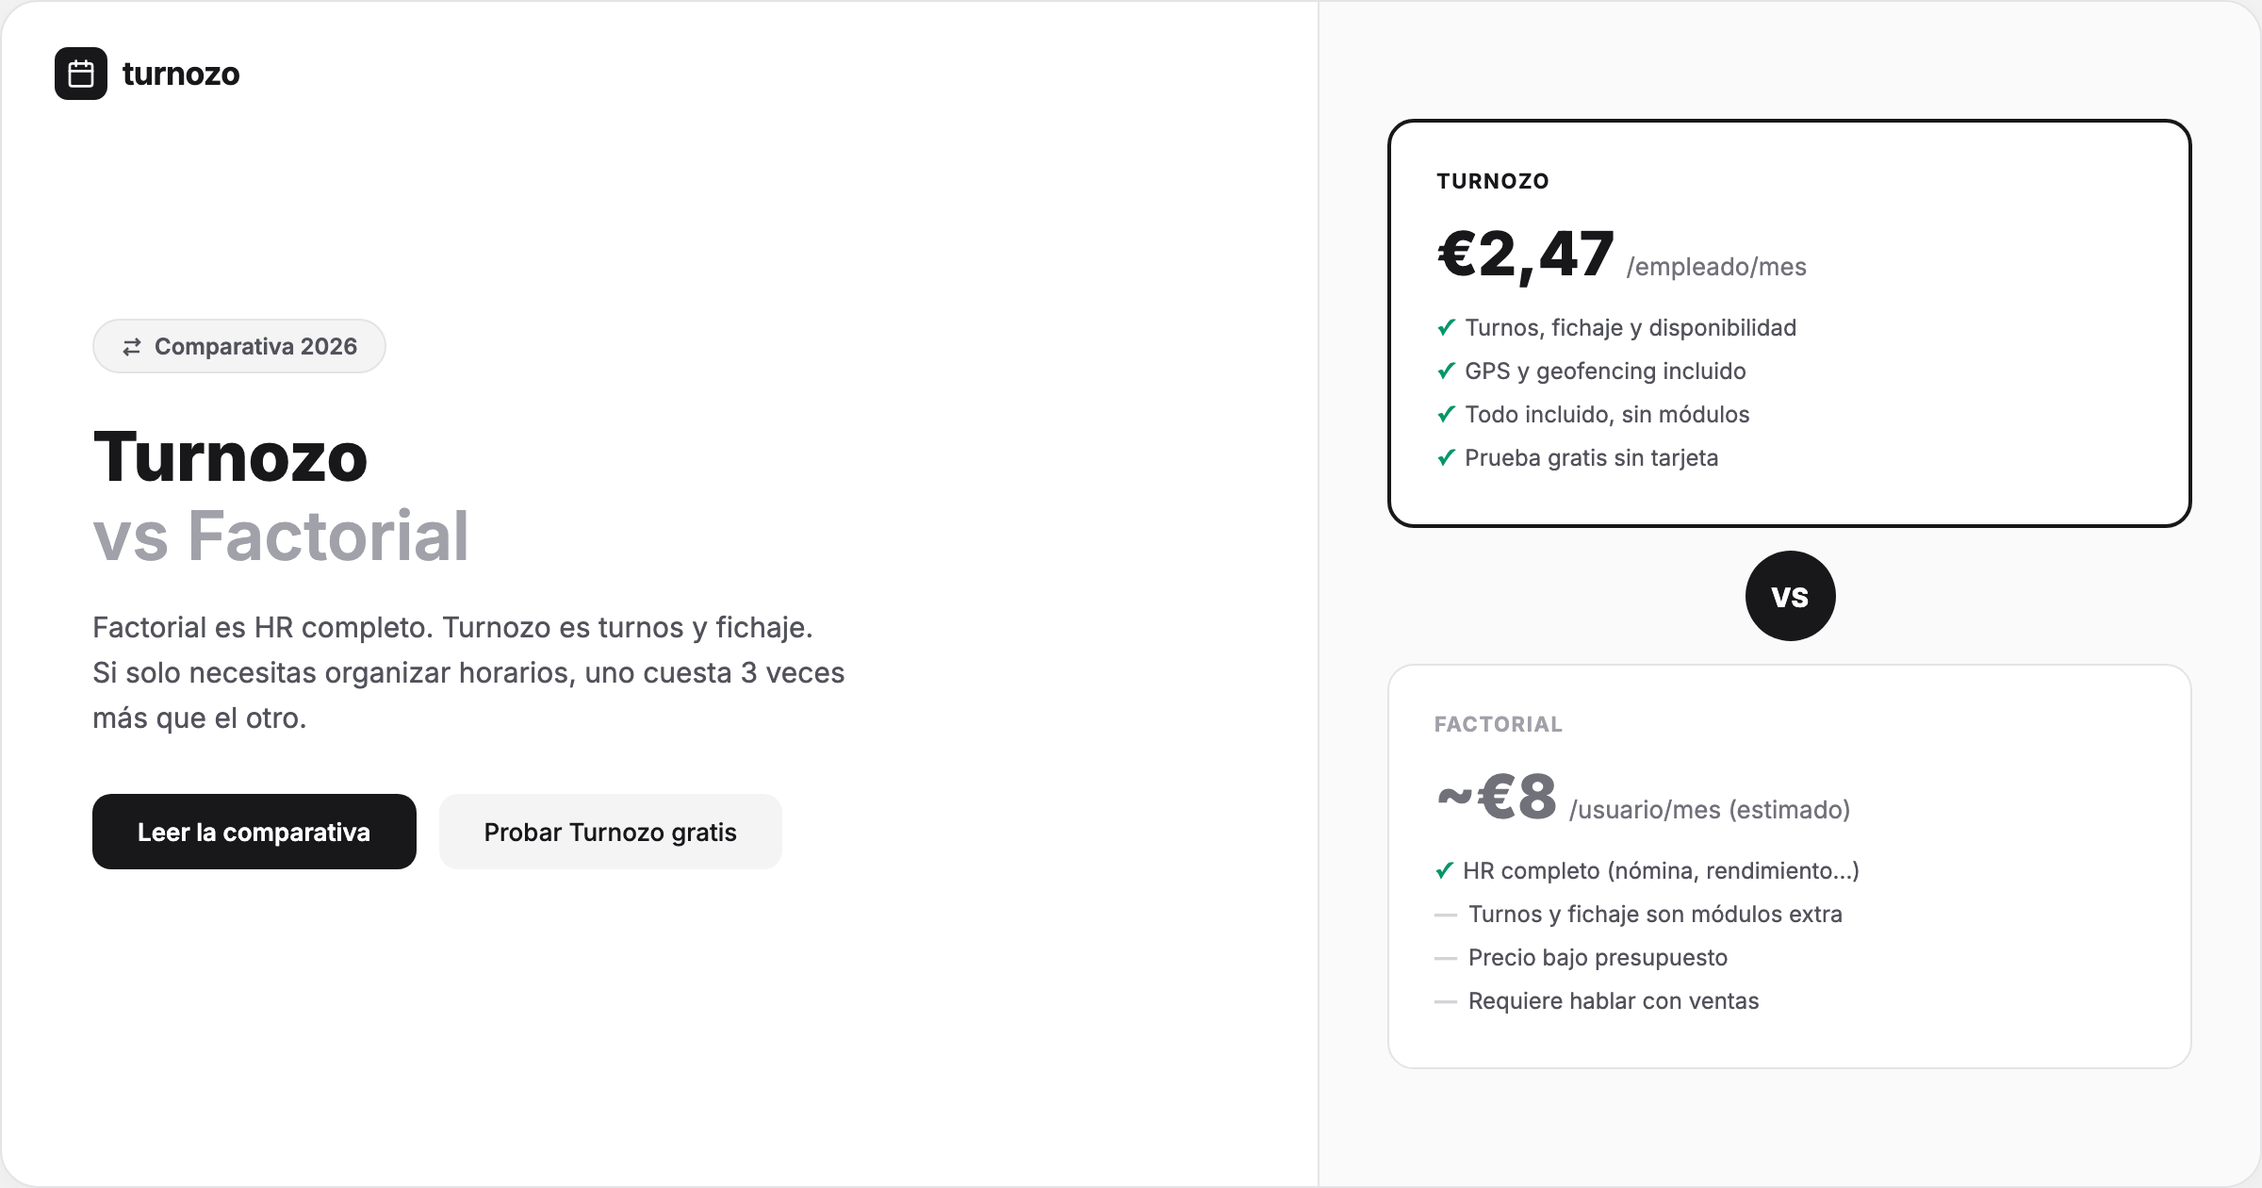Select the FACTORIAL card header label
This screenshot has width=2262, height=1188.
(1498, 724)
